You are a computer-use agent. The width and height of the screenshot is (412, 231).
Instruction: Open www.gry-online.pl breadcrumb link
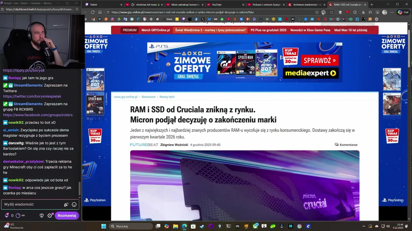pos(126,97)
